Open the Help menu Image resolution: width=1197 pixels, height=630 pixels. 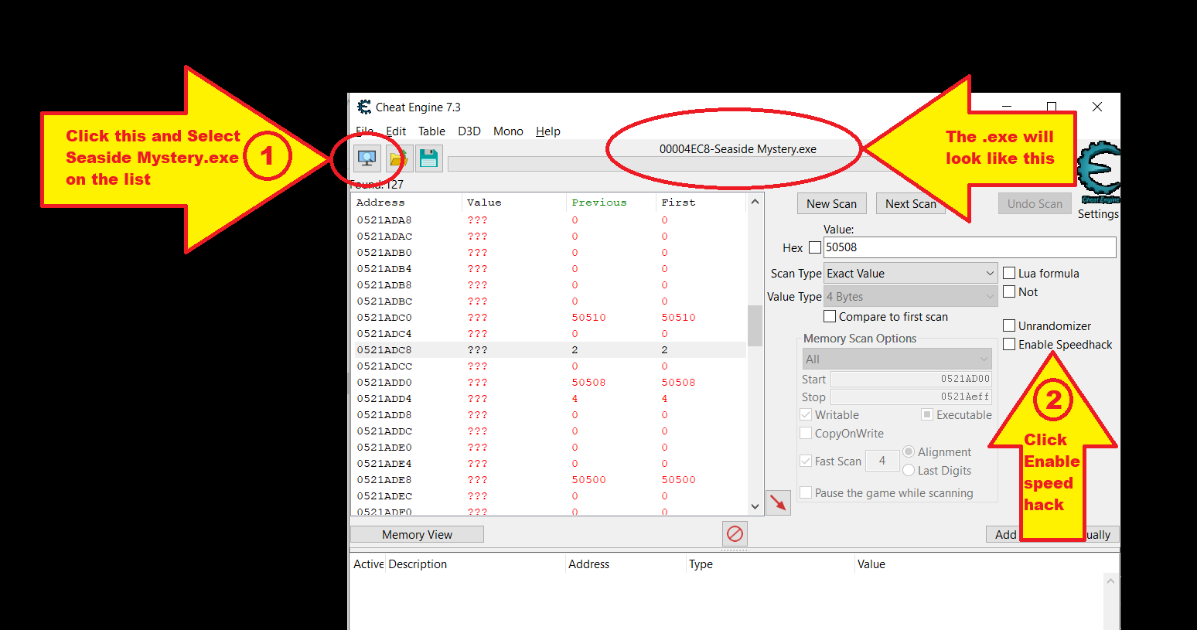point(547,131)
